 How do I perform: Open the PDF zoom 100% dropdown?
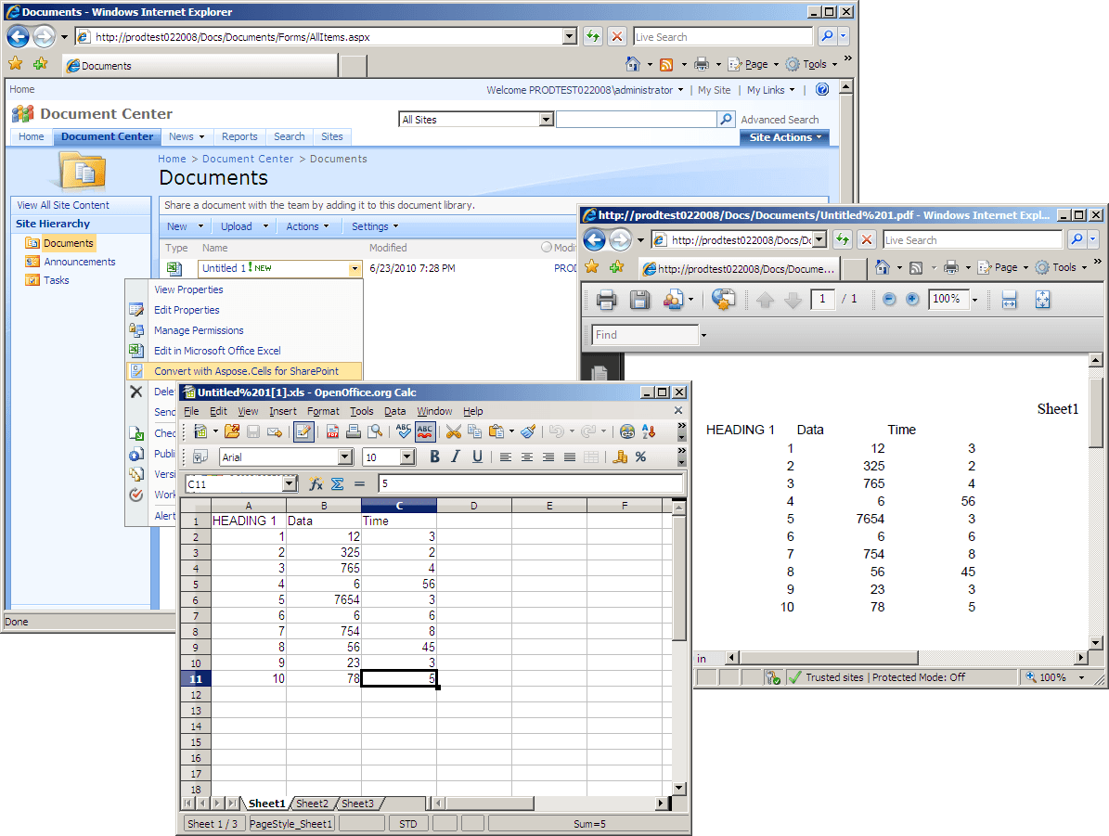coord(974,300)
